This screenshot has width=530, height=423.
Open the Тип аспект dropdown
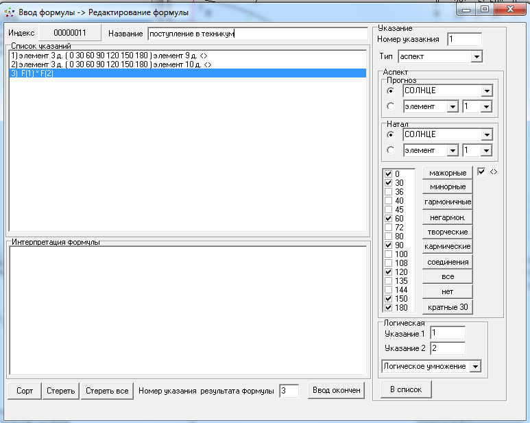[477, 56]
